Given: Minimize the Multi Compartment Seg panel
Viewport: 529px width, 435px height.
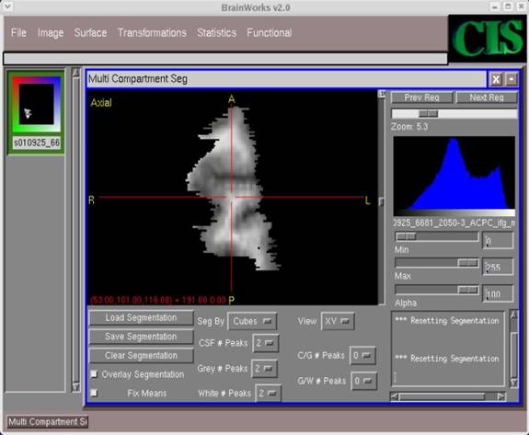Looking at the screenshot, I should pyautogui.click(x=512, y=80).
